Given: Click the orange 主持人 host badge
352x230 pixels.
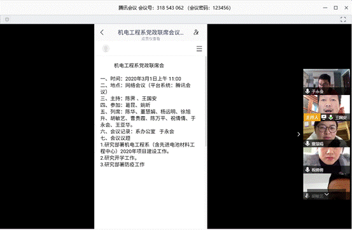Looking at the screenshot, I should point(312,117).
